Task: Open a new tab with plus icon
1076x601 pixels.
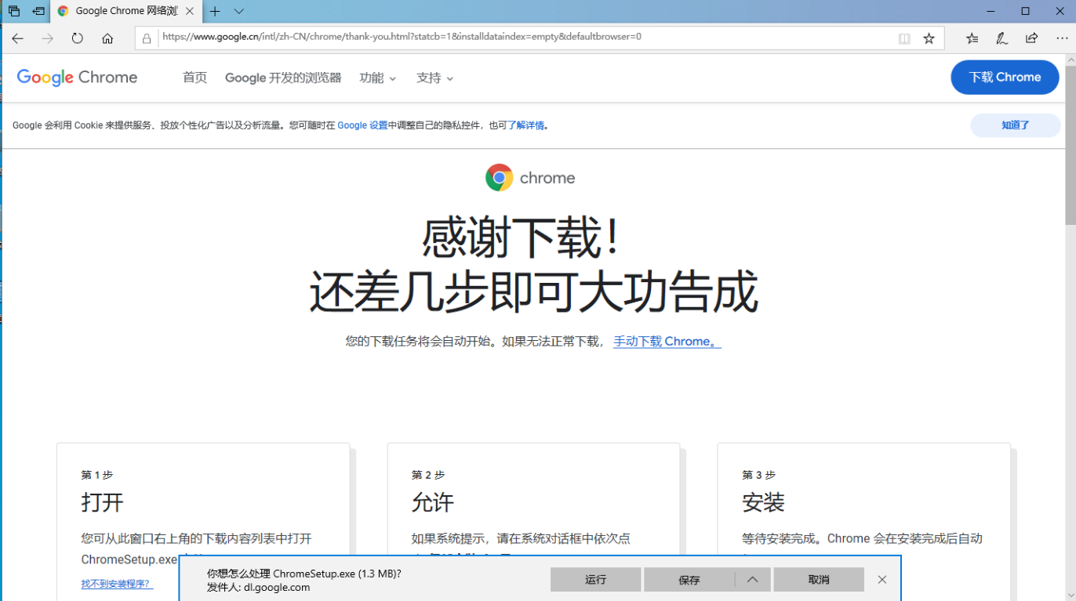Action: [215, 11]
